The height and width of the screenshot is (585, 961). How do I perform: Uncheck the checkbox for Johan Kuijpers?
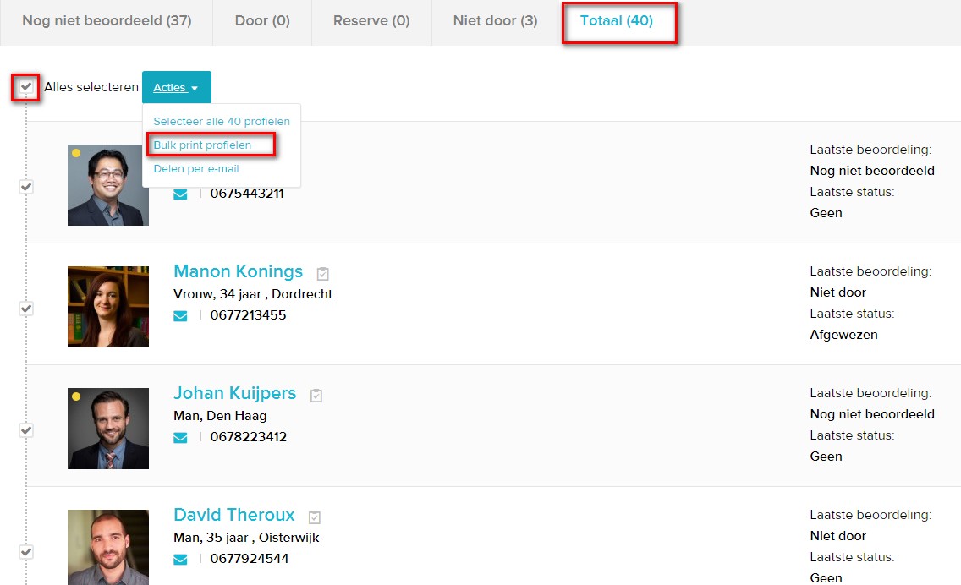(x=26, y=430)
